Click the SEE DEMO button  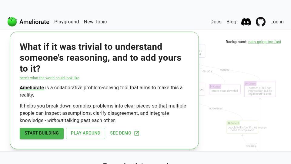[x=125, y=133]
